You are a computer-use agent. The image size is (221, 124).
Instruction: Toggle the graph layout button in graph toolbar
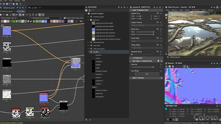click(x=20, y=15)
